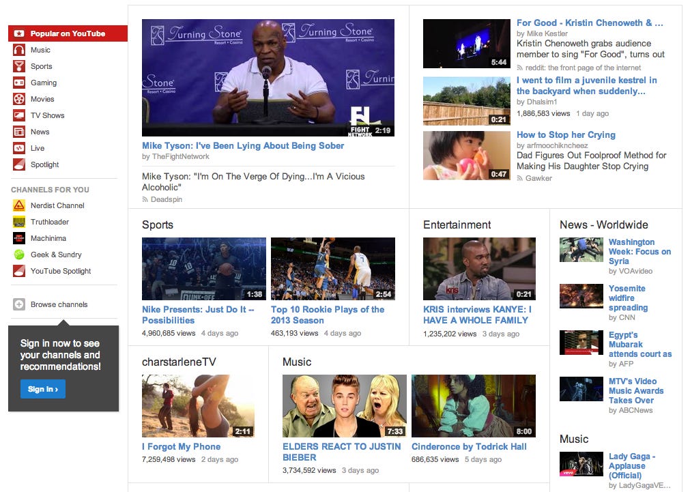Image resolution: width=690 pixels, height=492 pixels.
Task: Open the Sports section heading
Action: [158, 225]
